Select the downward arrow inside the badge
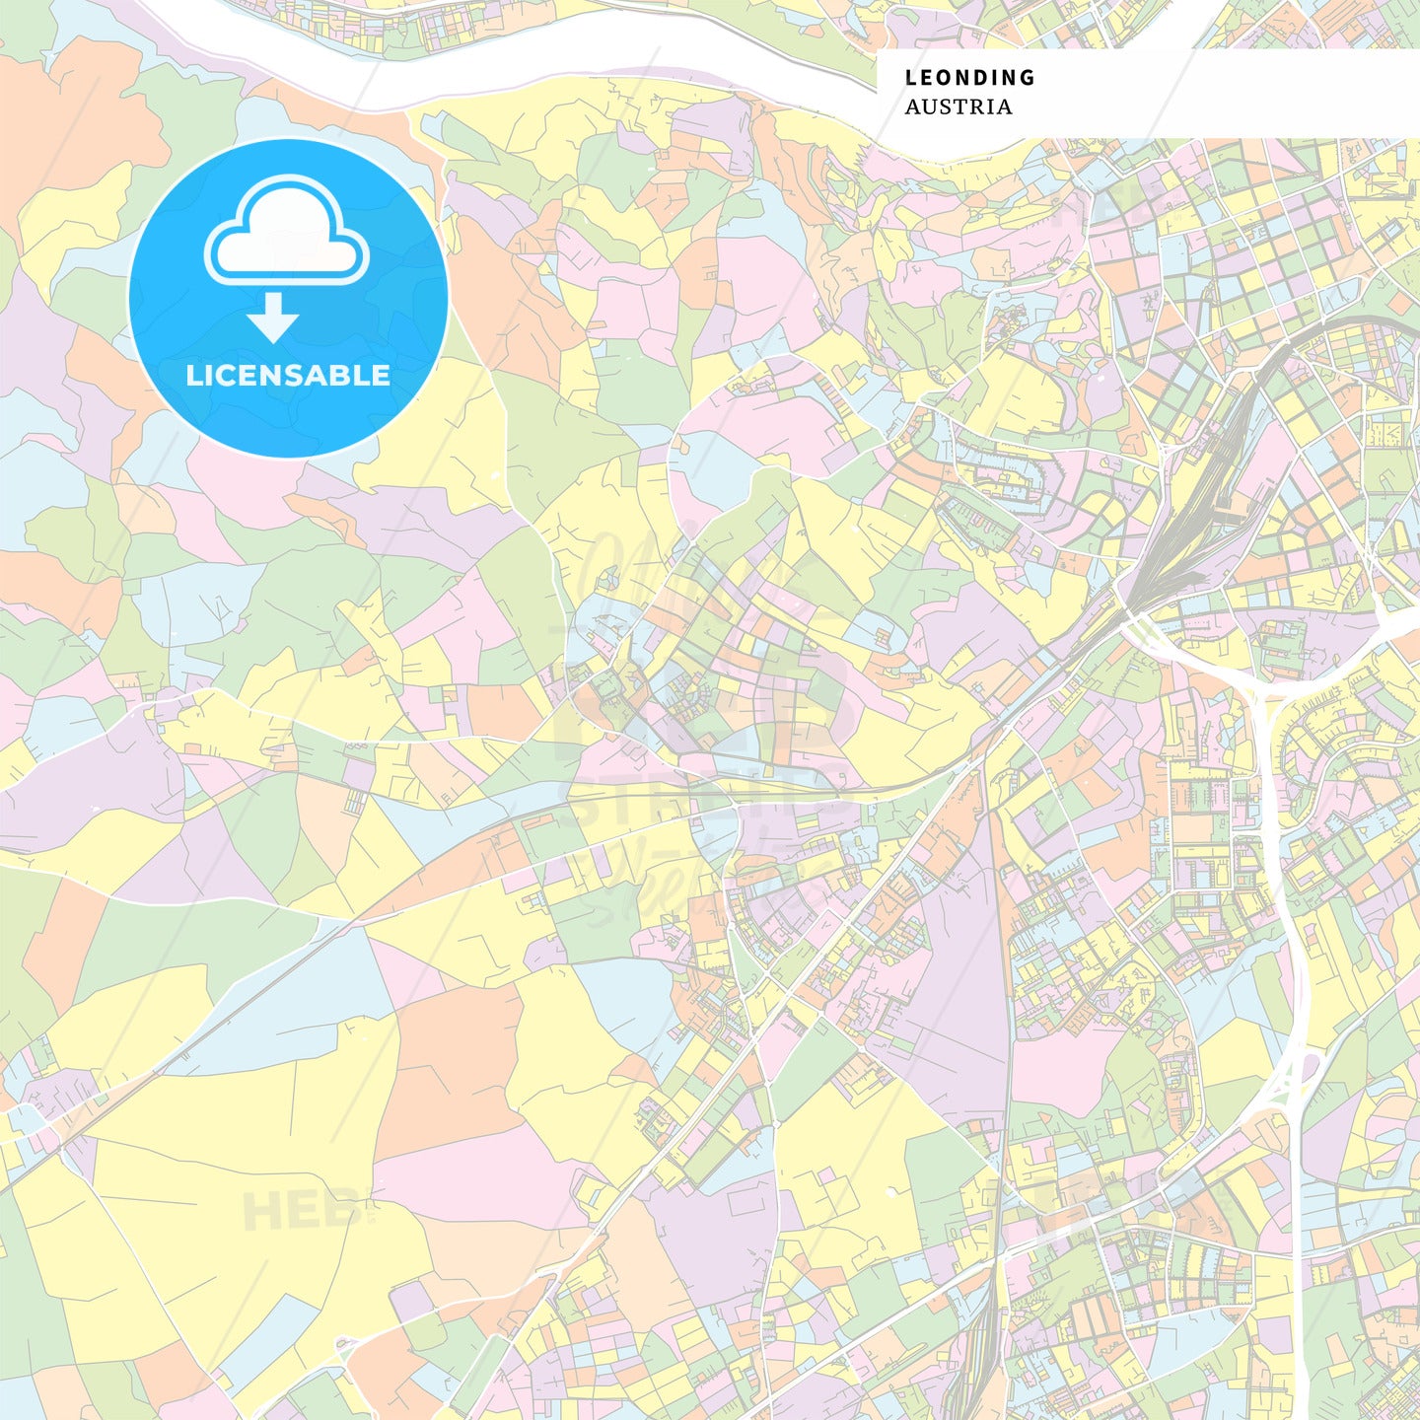 tap(277, 316)
